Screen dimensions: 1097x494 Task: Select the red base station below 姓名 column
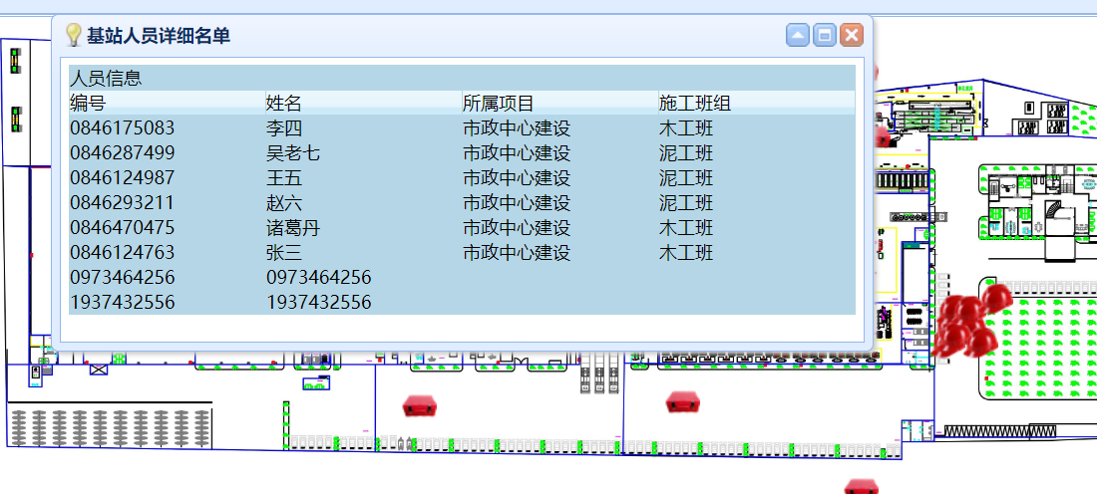(x=420, y=405)
